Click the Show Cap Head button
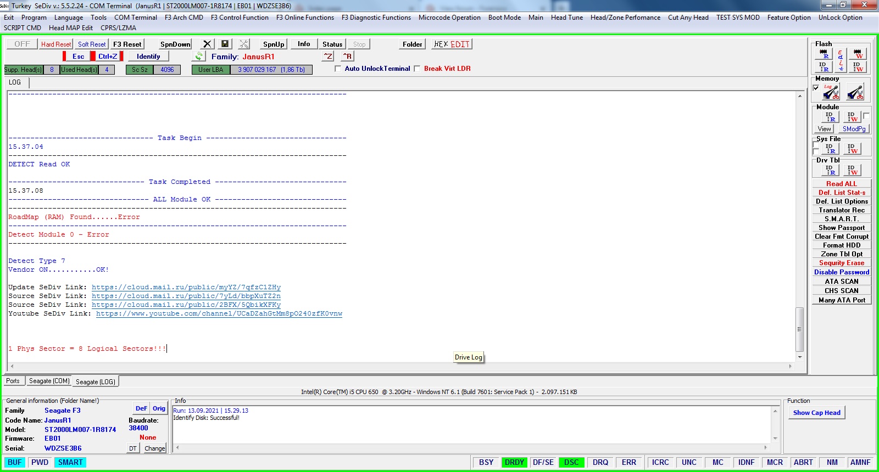879x472 pixels. [x=816, y=413]
